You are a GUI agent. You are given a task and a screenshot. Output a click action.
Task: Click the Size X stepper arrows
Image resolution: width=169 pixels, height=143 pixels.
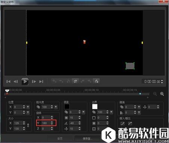tap(24, 123)
